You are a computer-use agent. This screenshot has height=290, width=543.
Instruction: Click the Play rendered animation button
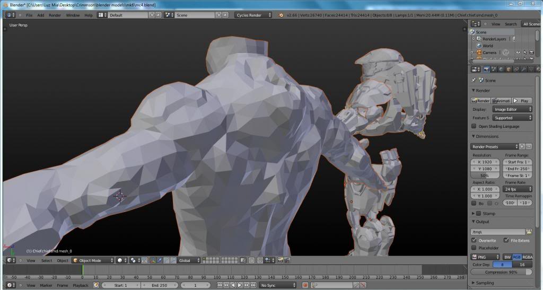click(522, 101)
